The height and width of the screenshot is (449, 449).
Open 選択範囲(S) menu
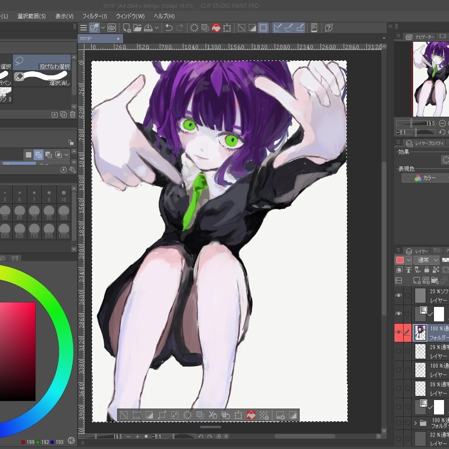click(x=31, y=16)
